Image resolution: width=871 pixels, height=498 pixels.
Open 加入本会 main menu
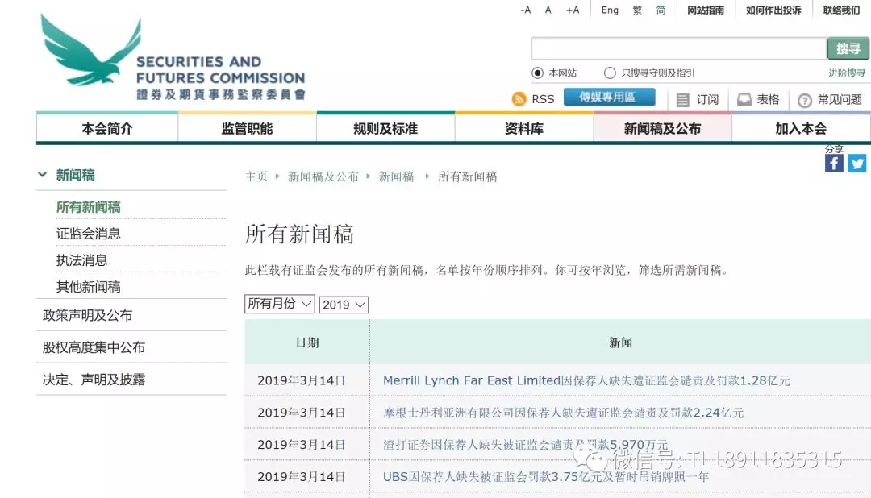tap(801, 129)
